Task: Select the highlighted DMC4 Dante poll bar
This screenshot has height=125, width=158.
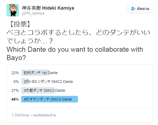Action: pos(49,99)
